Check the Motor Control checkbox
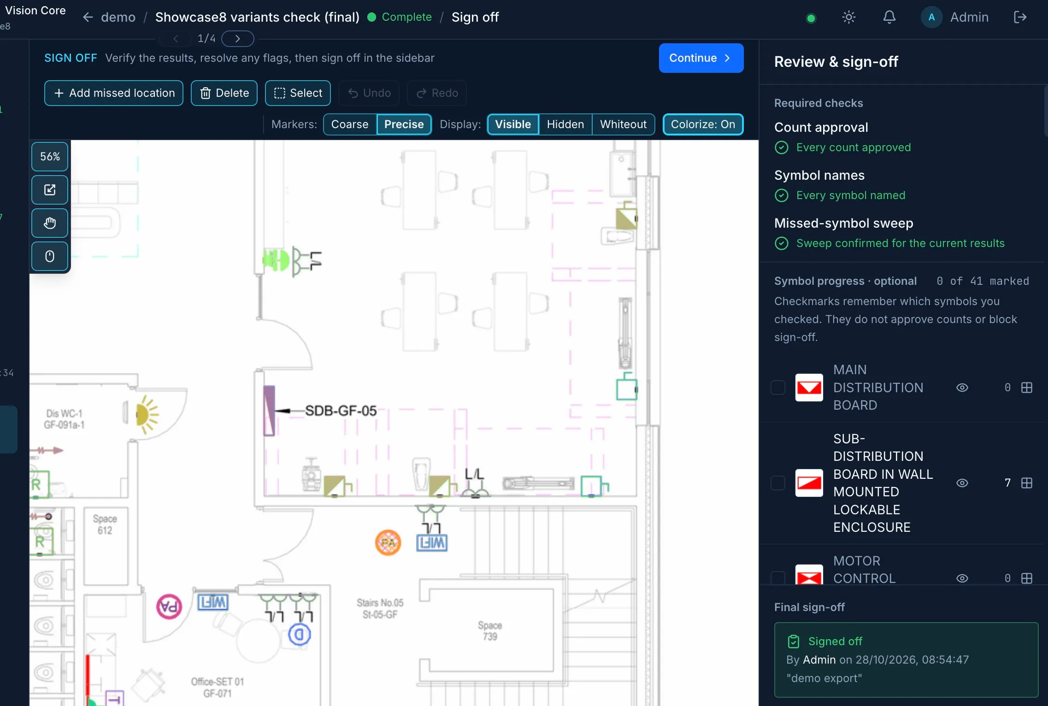The image size is (1048, 706). click(778, 578)
